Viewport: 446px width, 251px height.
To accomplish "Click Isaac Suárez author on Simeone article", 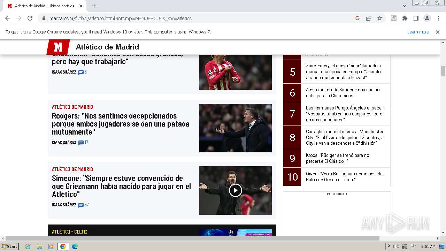I will click(x=64, y=205).
